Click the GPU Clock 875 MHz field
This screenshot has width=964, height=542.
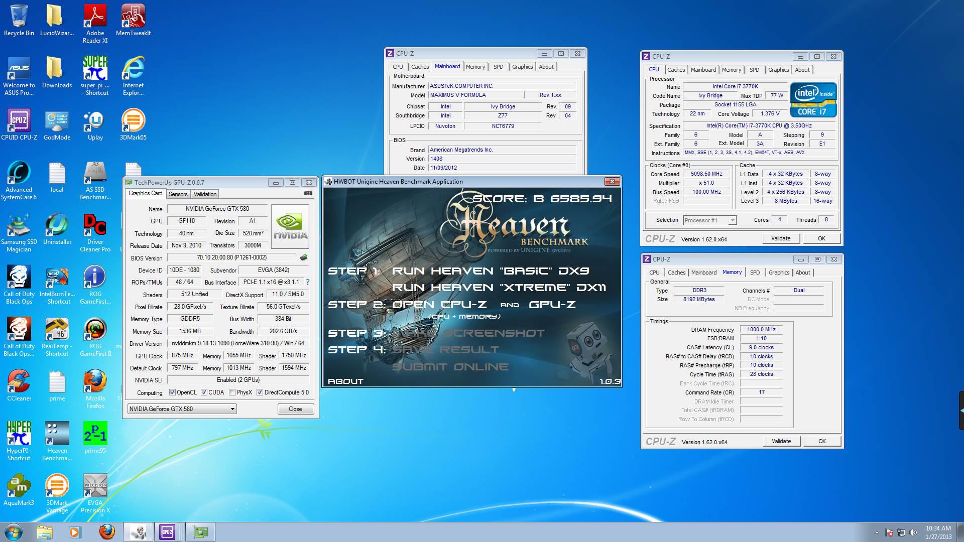182,355
